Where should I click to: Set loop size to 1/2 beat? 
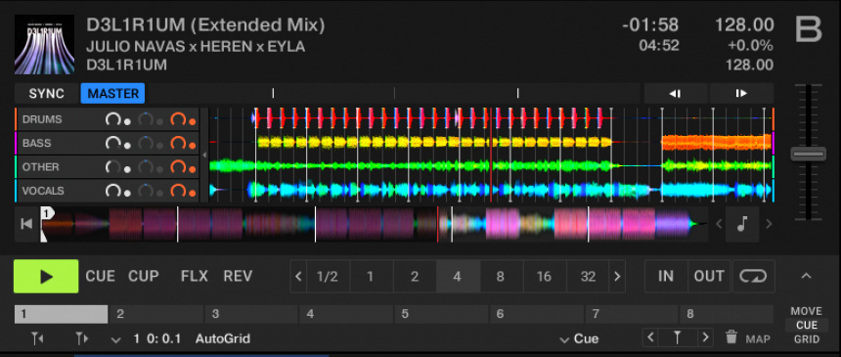point(328,277)
